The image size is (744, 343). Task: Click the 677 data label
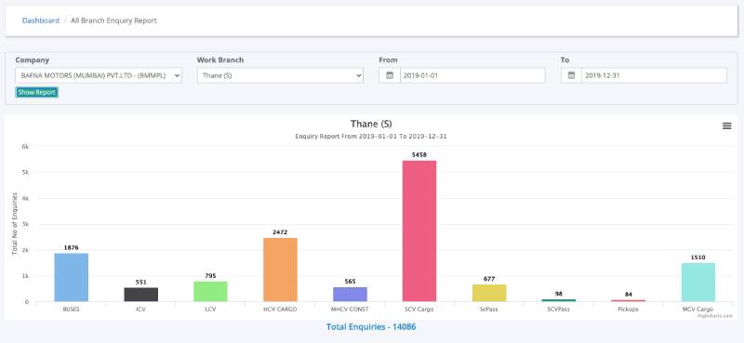coord(489,279)
